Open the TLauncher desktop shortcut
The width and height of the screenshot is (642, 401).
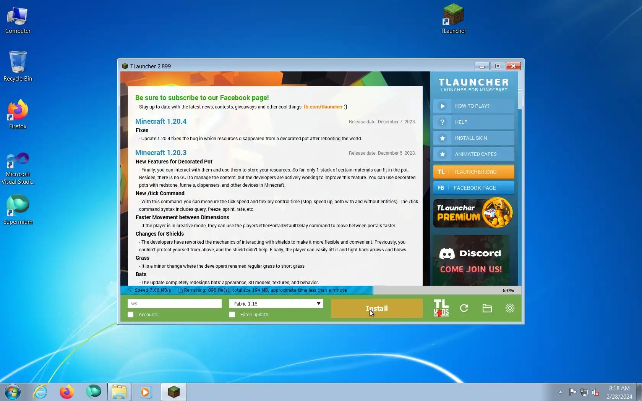click(x=453, y=19)
